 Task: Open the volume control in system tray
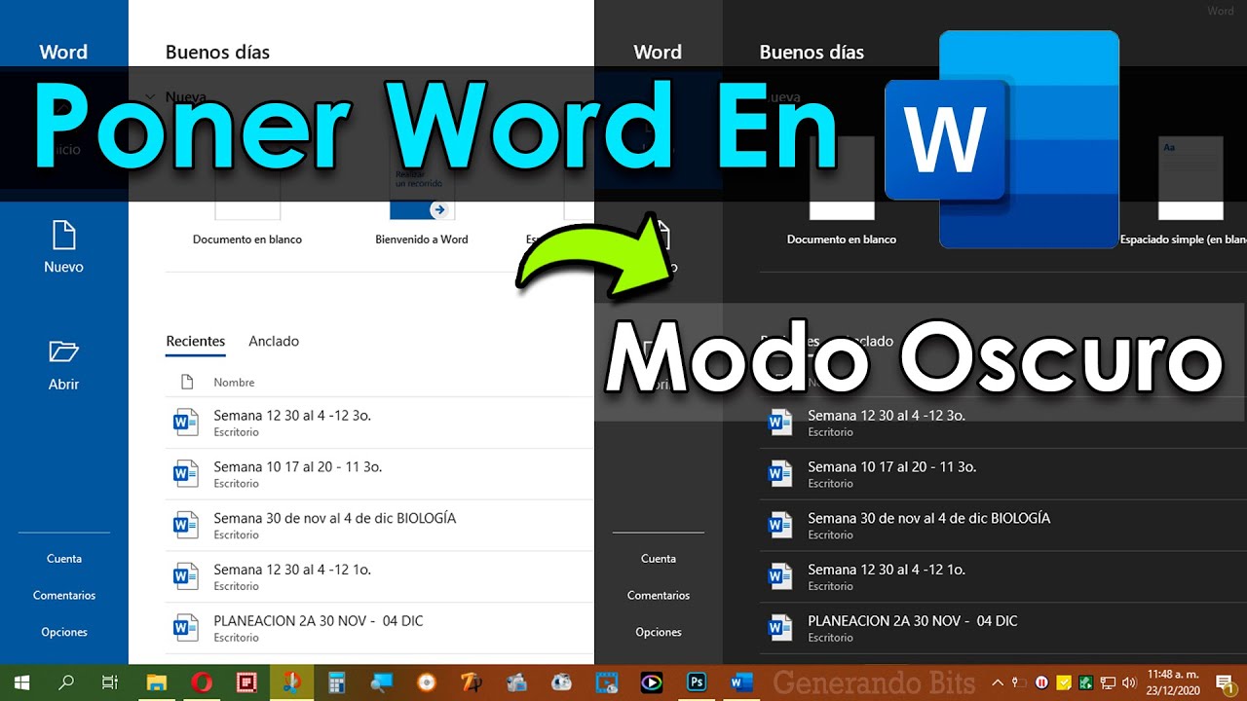(1129, 683)
